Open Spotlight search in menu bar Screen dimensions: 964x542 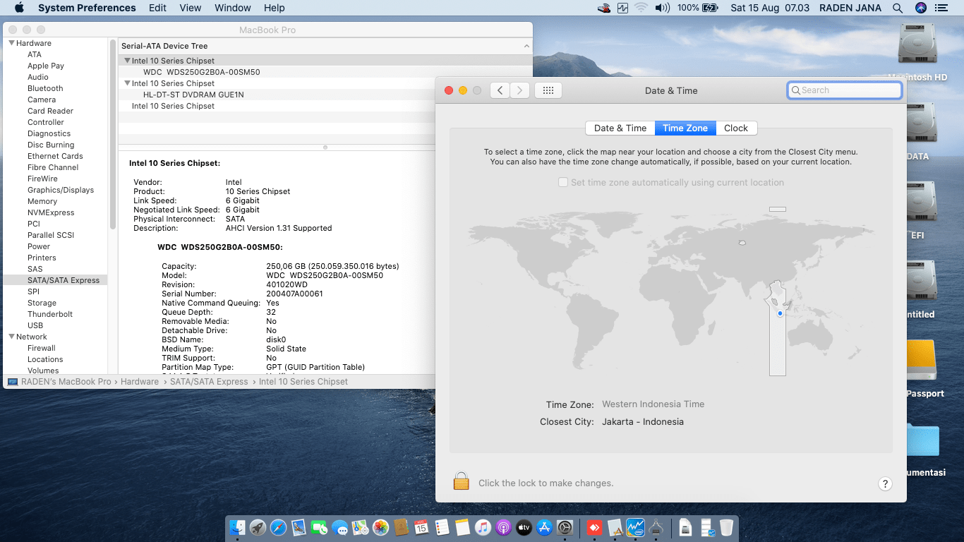click(898, 8)
